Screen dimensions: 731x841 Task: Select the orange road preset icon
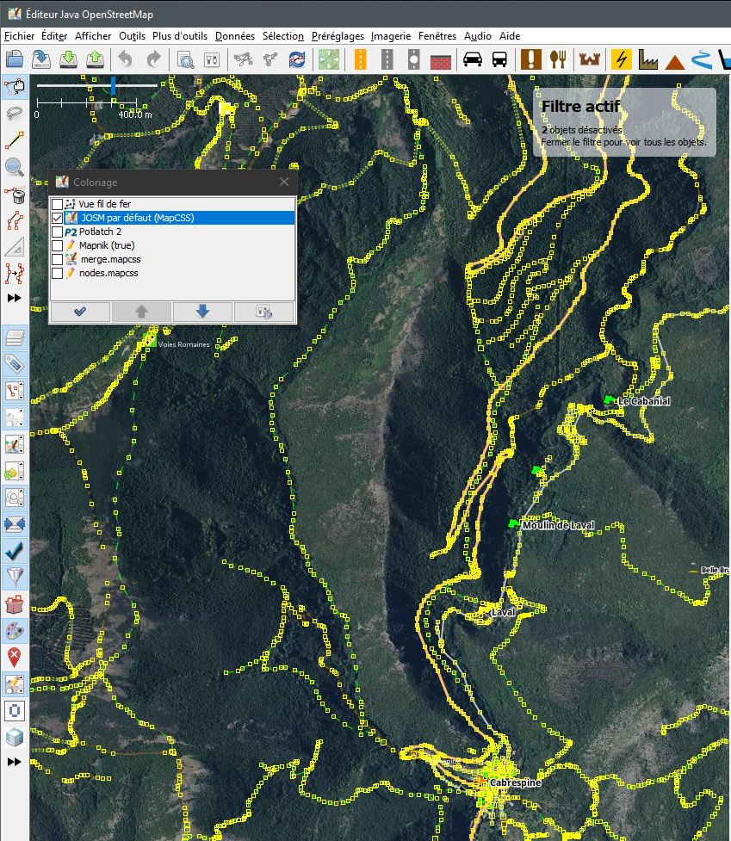click(361, 59)
